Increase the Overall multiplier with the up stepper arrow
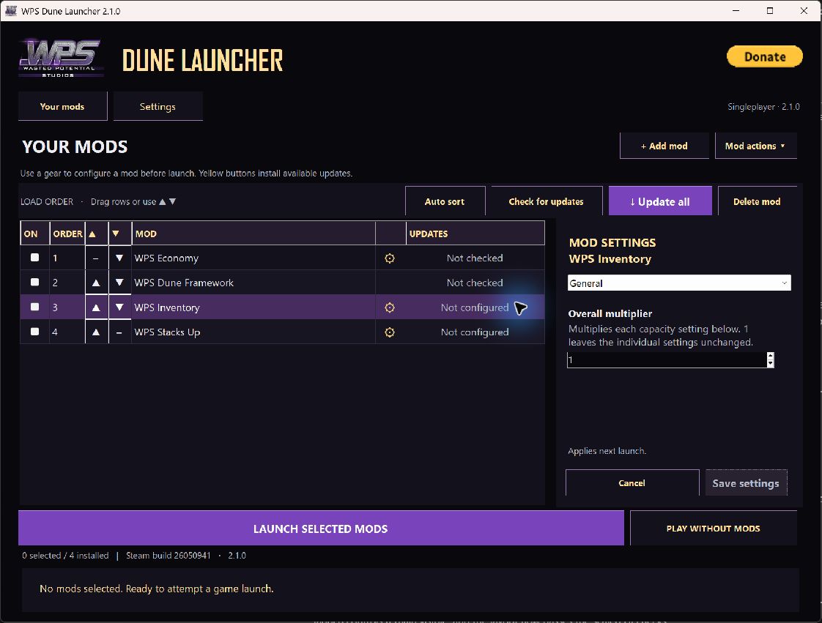Screen dimensions: 822x623 [770, 356]
